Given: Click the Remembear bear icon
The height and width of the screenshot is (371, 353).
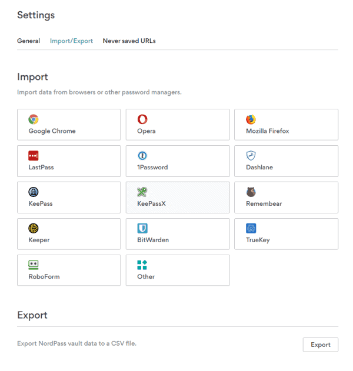Looking at the screenshot, I should coord(251,192).
